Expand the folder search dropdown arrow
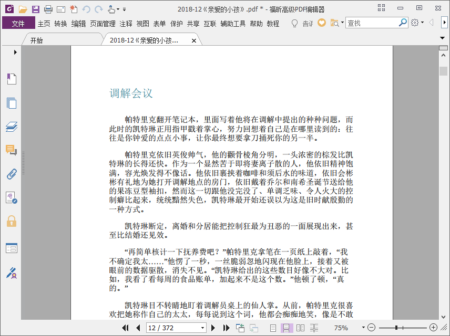 click(x=342, y=23)
